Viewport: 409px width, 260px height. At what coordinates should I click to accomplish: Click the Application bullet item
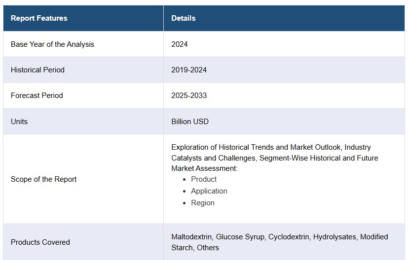coord(209,191)
